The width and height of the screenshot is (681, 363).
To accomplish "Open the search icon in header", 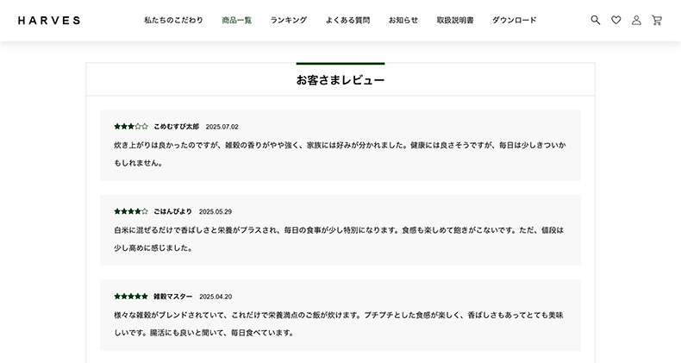I will point(596,20).
